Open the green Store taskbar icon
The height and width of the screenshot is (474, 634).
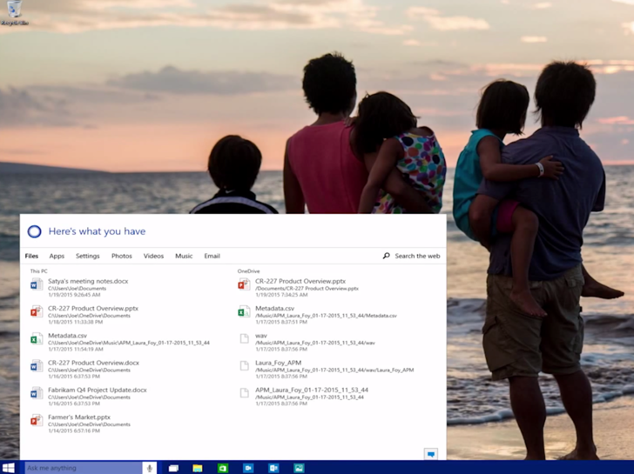pos(223,468)
